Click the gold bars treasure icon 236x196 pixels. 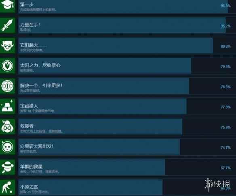click(x=8, y=106)
